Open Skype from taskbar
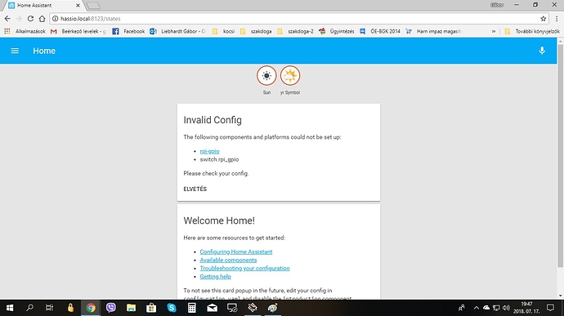Image resolution: width=564 pixels, height=316 pixels. click(172, 308)
